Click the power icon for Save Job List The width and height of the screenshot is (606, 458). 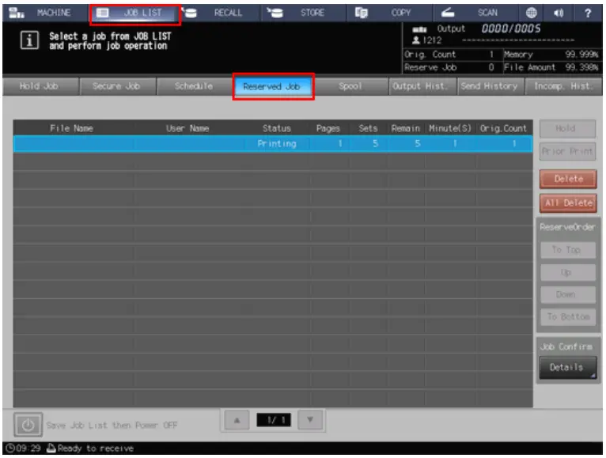click(x=28, y=425)
